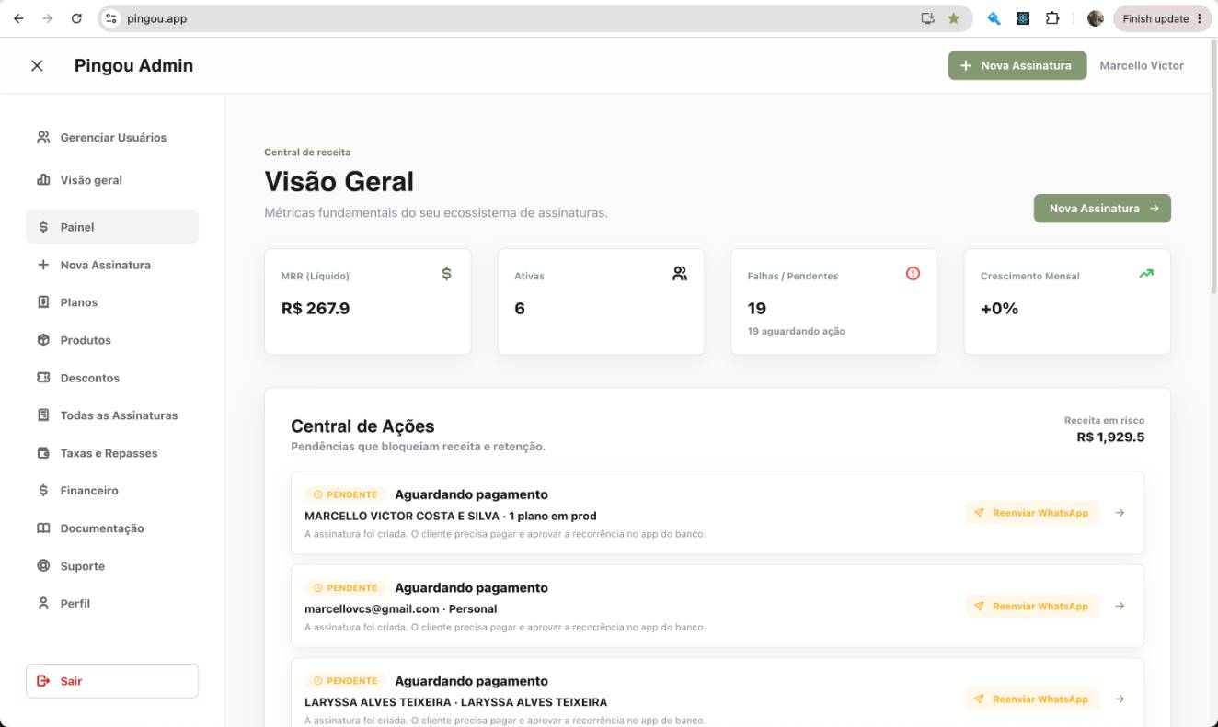
Task: Click the site information icon in address bar
Action: pyautogui.click(x=111, y=18)
